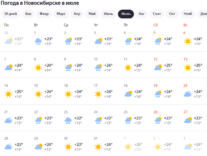Screen dimensions: 207x156
Task: Click the sun icon for July 31
Action: click(x=98, y=147)
